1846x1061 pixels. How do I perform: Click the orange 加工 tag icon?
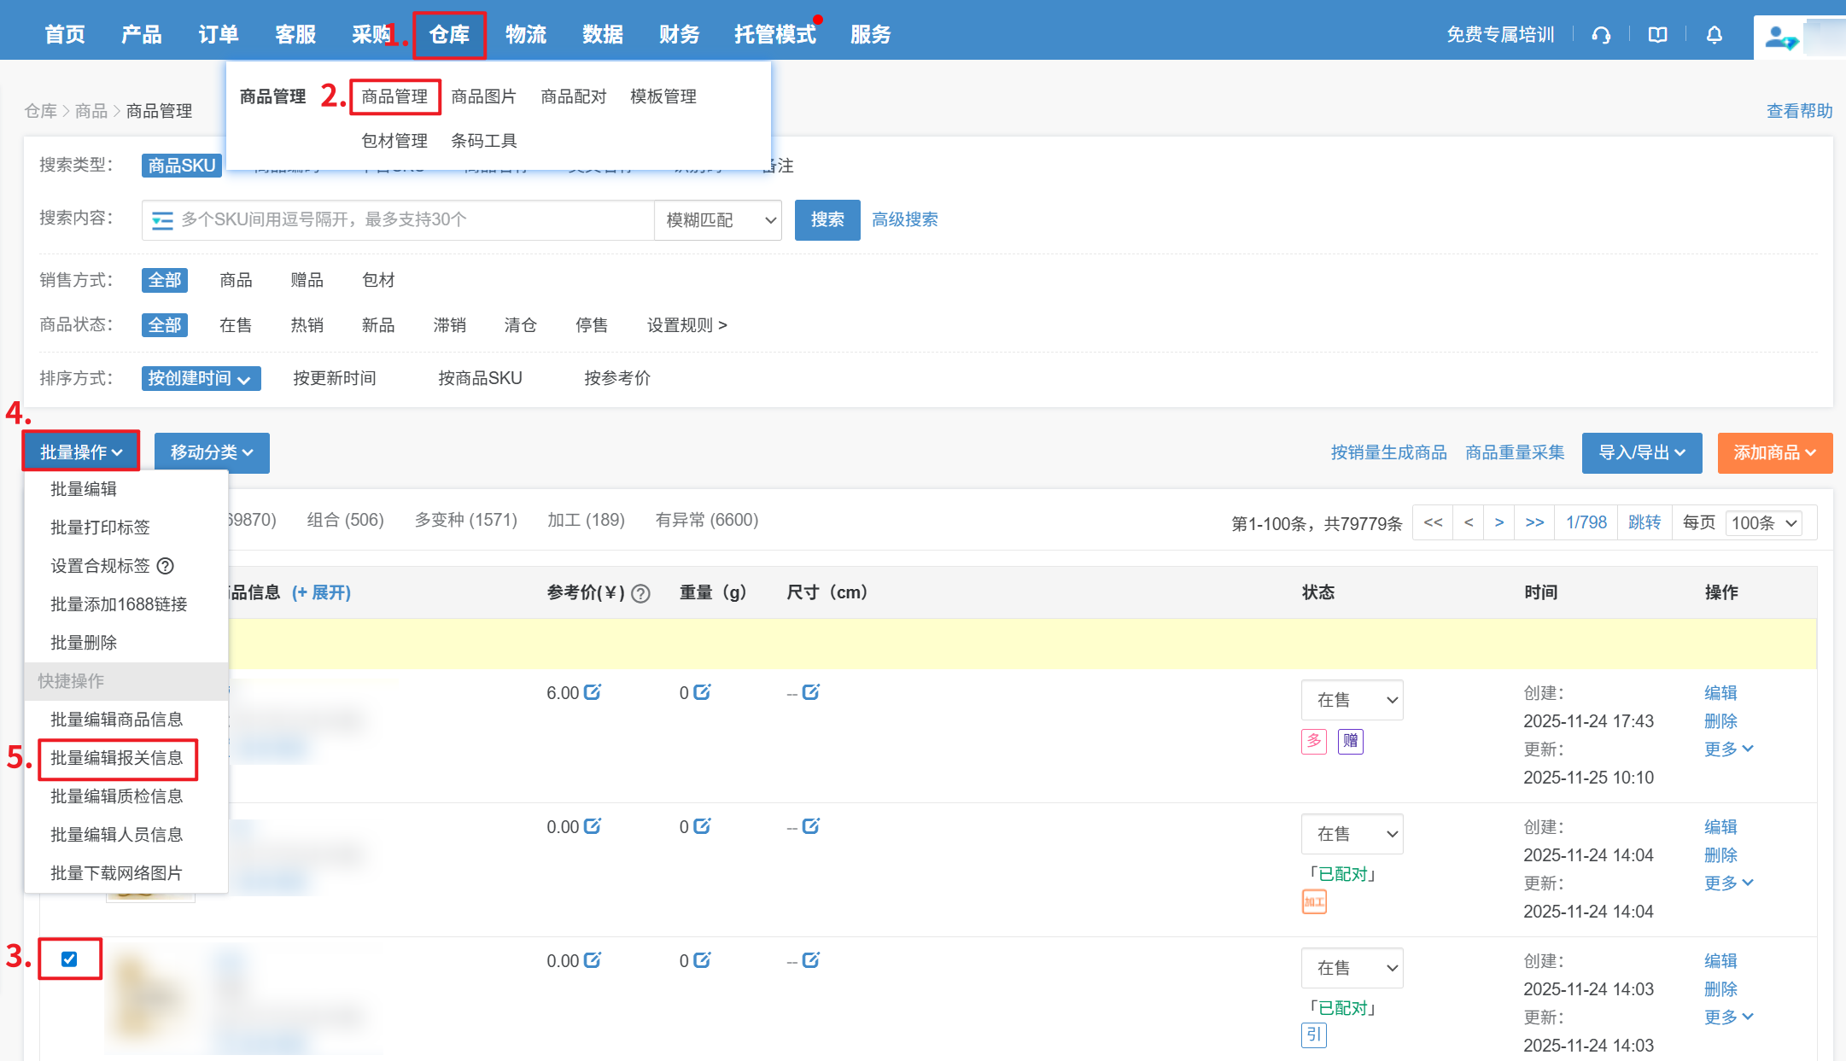pos(1314,901)
